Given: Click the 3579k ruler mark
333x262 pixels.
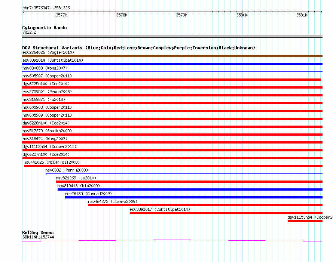Looking at the screenshot, I should click(181, 15).
